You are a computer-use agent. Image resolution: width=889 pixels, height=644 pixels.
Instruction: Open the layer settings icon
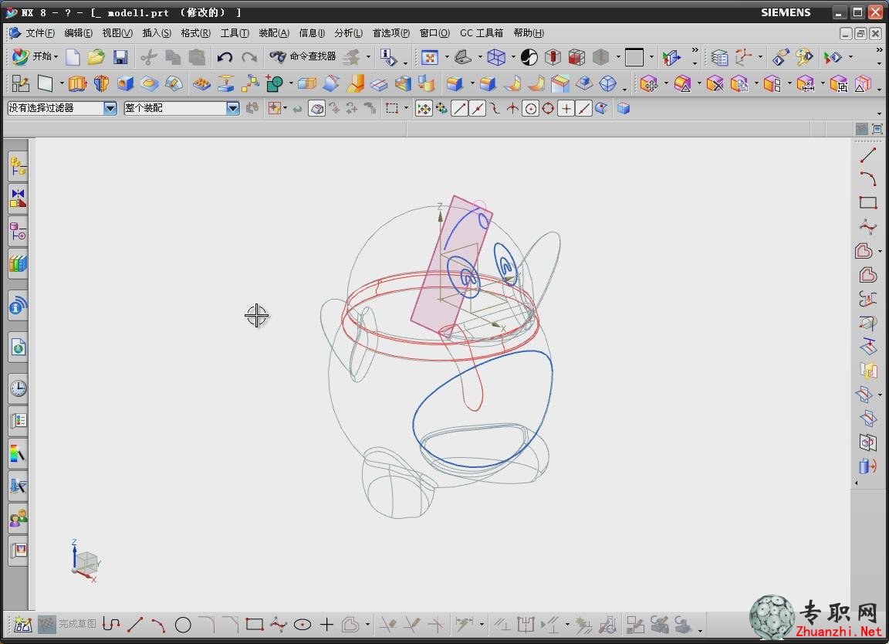(x=719, y=56)
